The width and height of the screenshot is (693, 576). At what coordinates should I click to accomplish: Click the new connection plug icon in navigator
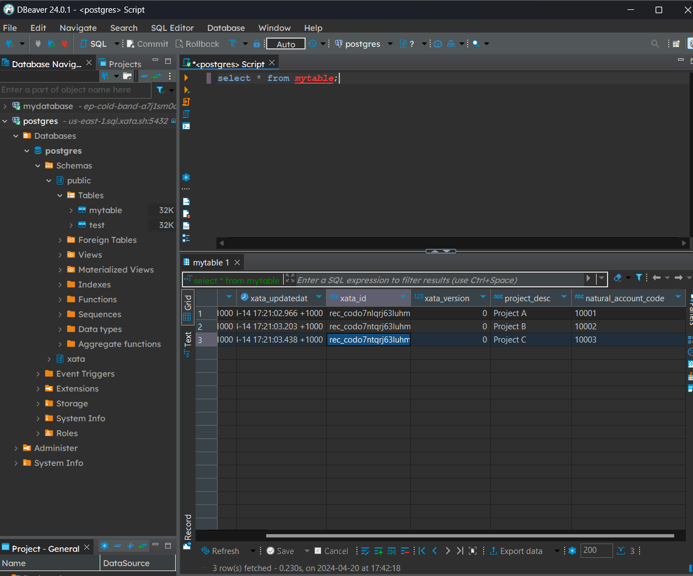pyautogui.click(x=105, y=76)
